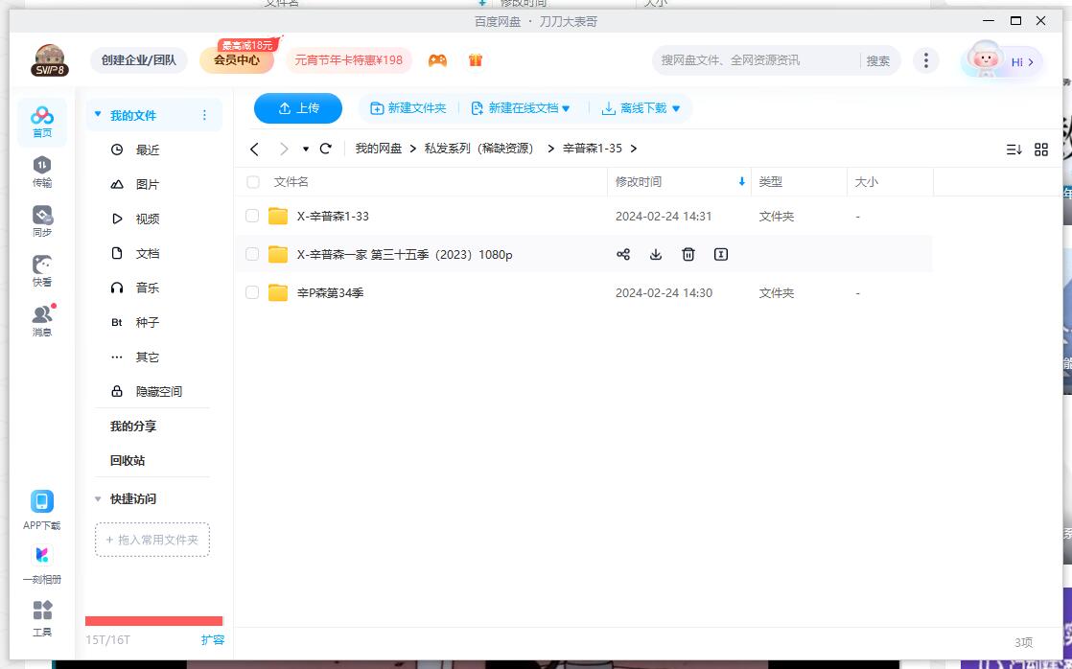Viewport: 1072px width, 669px height.
Task: Click the share icon on the hovered folder row
Action: coord(623,254)
